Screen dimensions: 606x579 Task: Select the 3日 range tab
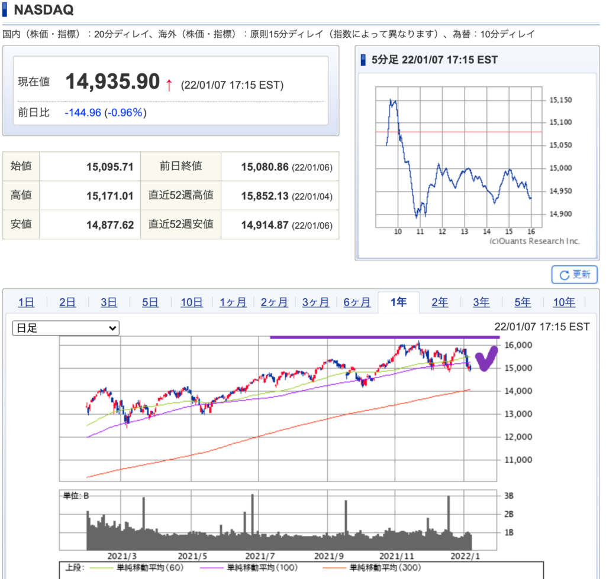click(109, 302)
